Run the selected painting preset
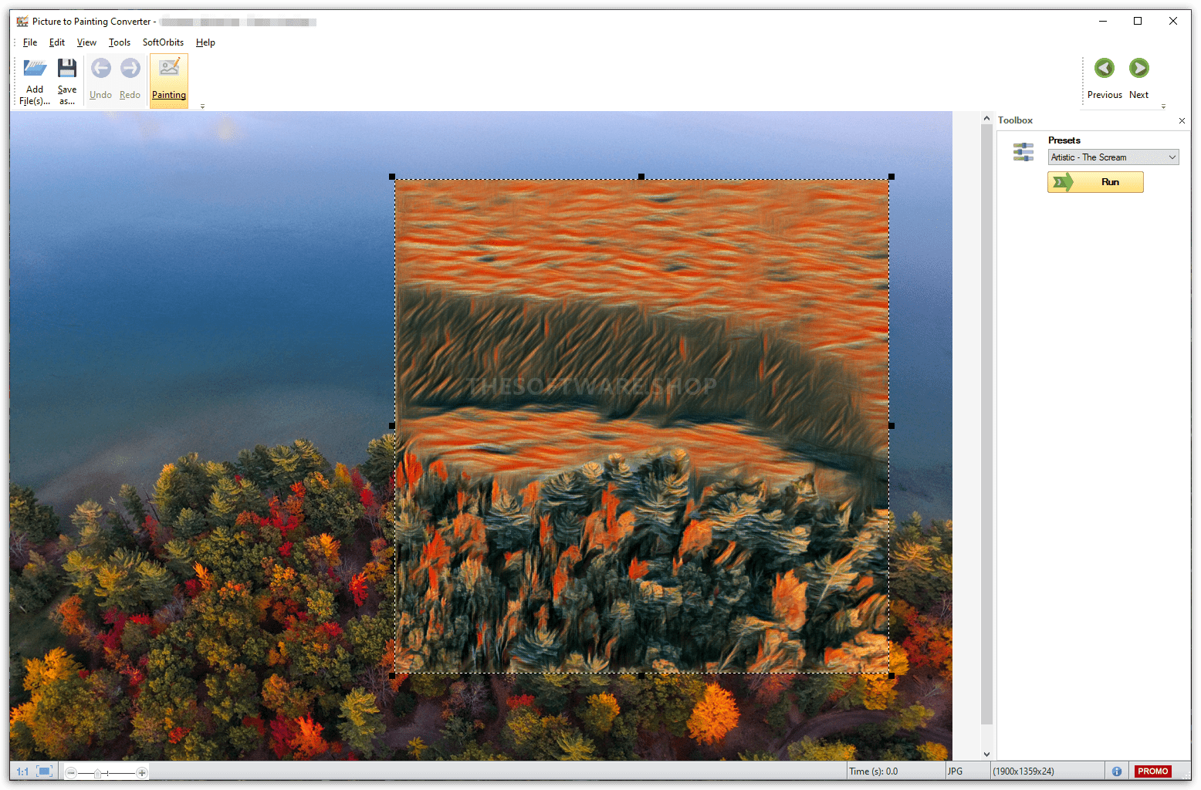 pyautogui.click(x=1095, y=182)
